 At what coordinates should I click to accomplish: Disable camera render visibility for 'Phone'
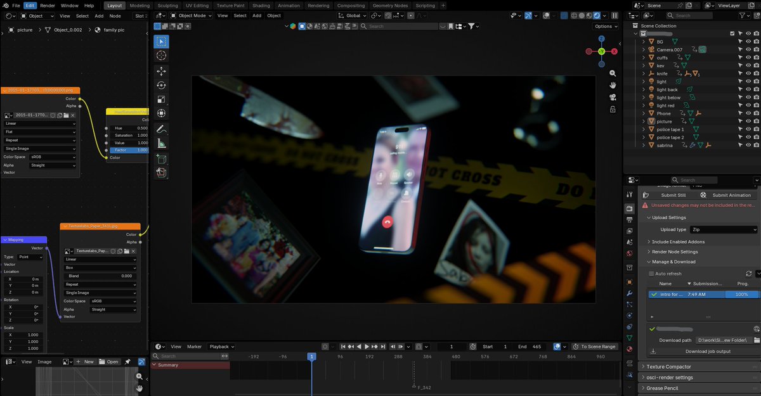click(755, 113)
